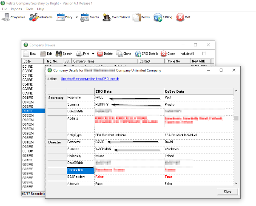This screenshot has height=206, width=256.
Task: Sort by the Phone No. column header
Action: 177,61
